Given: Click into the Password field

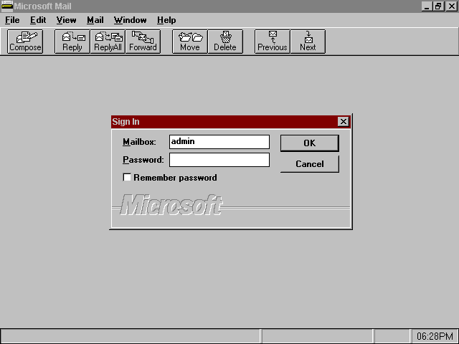Looking at the screenshot, I should [x=219, y=160].
